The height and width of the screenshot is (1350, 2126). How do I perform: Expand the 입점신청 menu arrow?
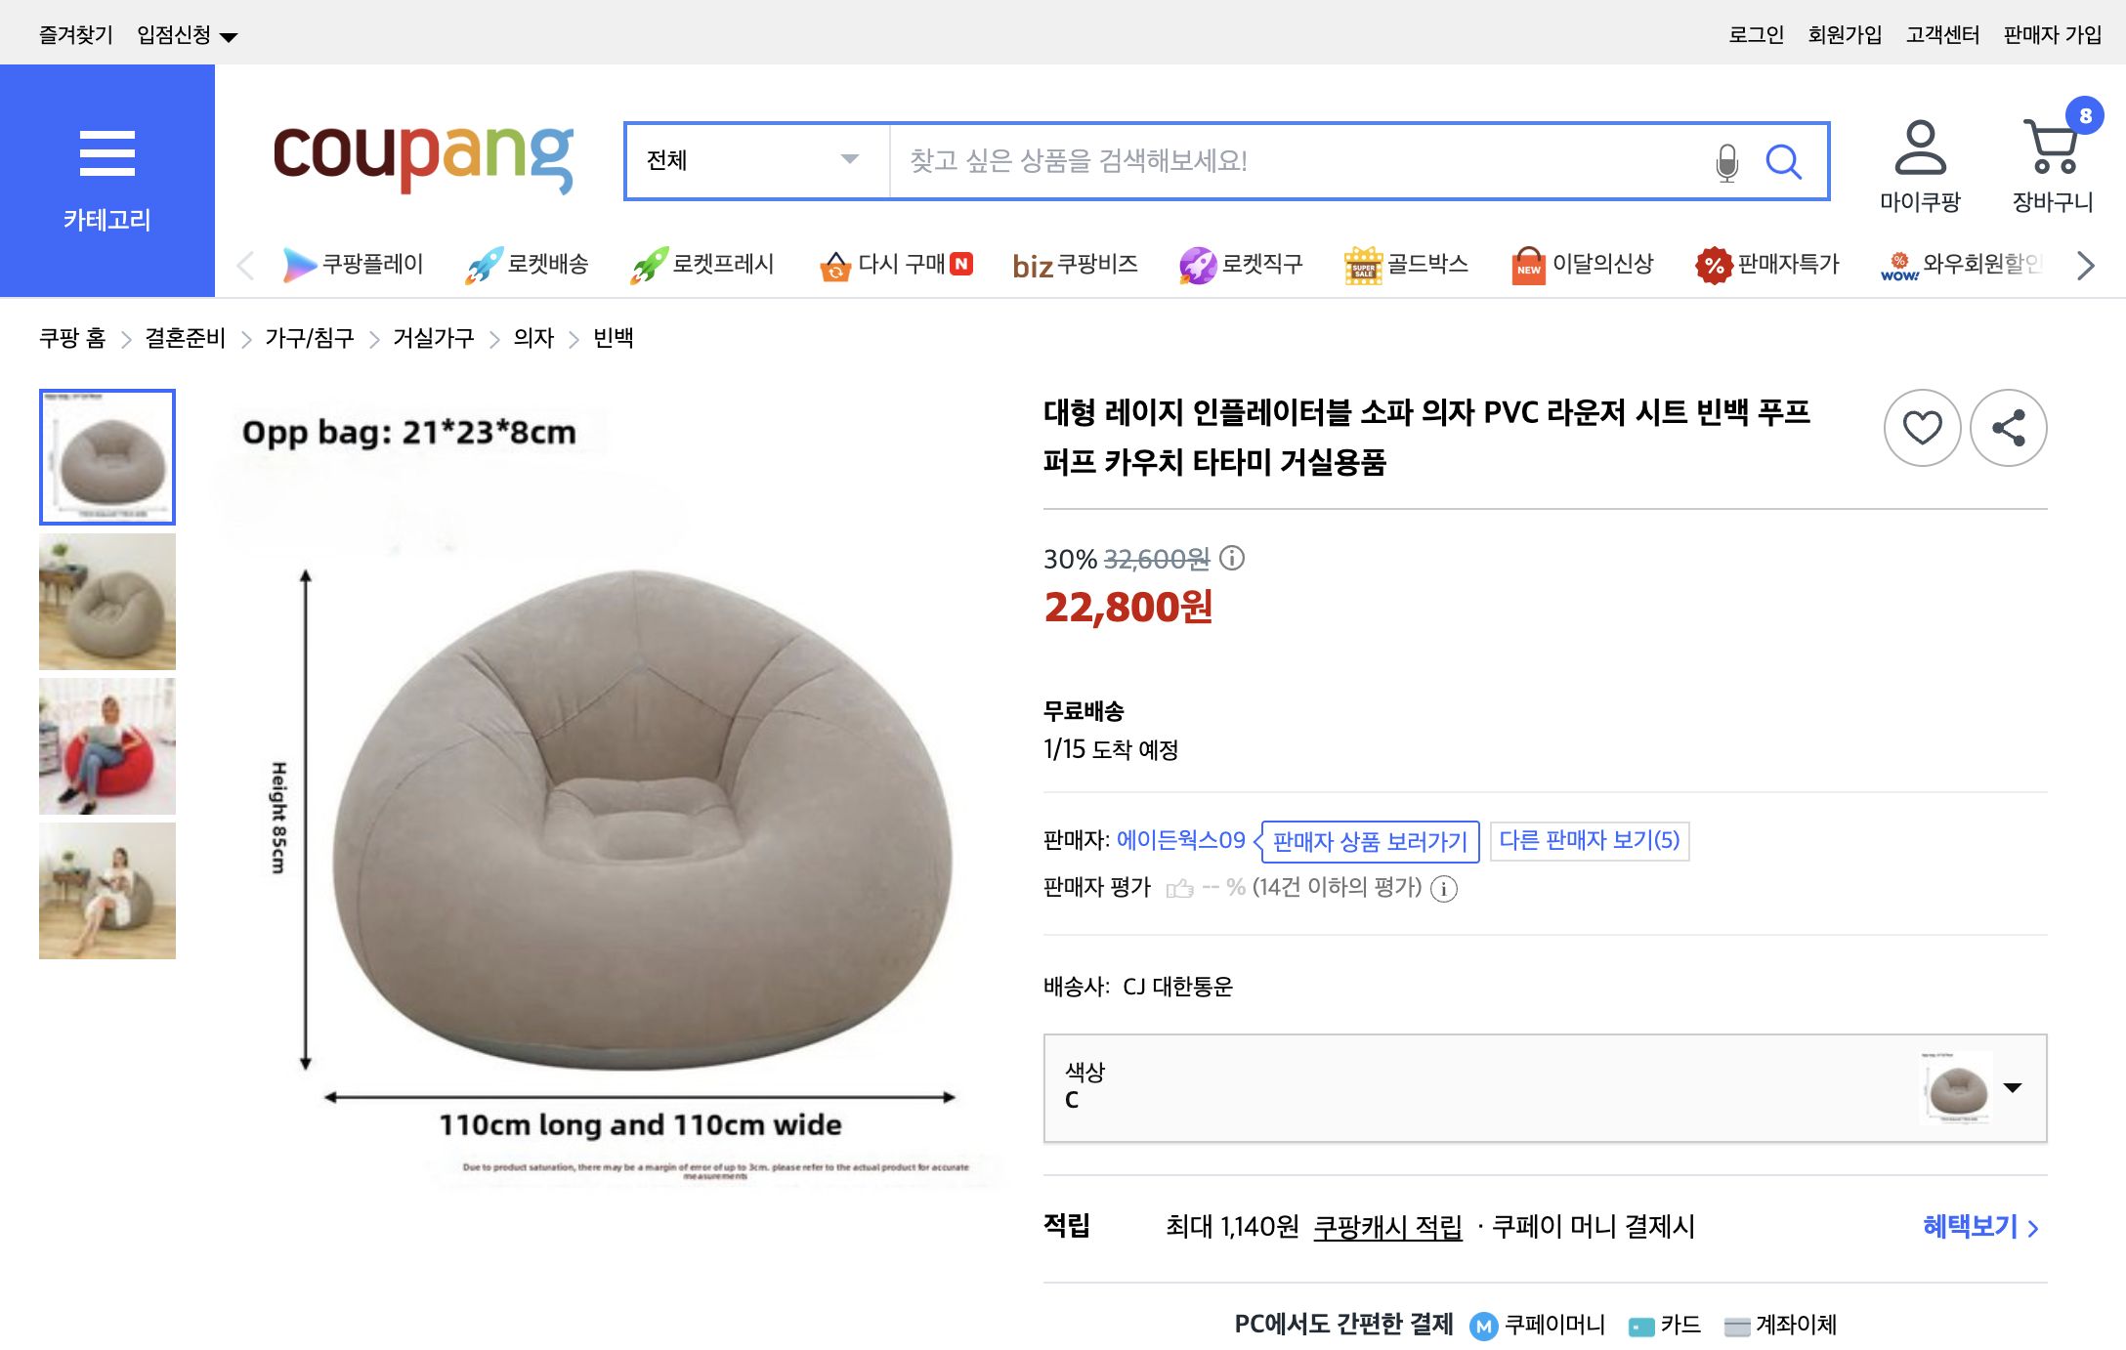229,34
